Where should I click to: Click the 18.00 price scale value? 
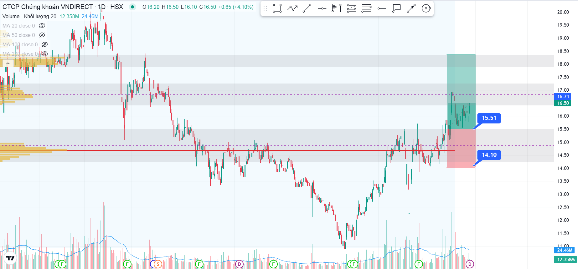pyautogui.click(x=563, y=64)
